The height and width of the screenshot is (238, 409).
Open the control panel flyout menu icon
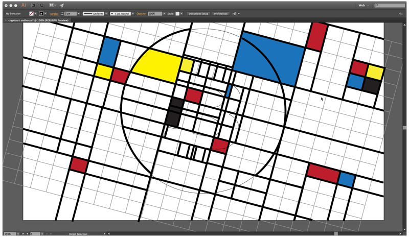[x=401, y=14]
